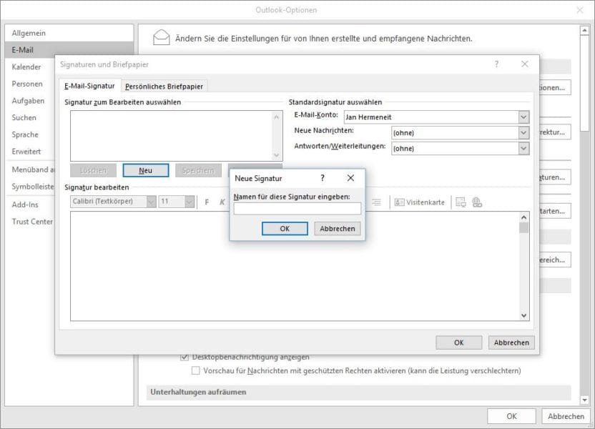Click the Speichern signature button
Screen dimensions: 595x429
pyautogui.click(x=198, y=170)
